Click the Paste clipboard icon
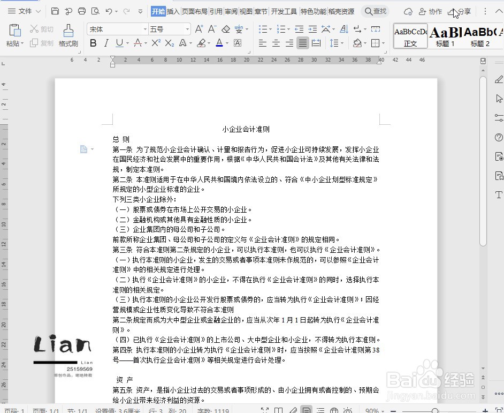Screen dimensions: 504x413 point(15,30)
